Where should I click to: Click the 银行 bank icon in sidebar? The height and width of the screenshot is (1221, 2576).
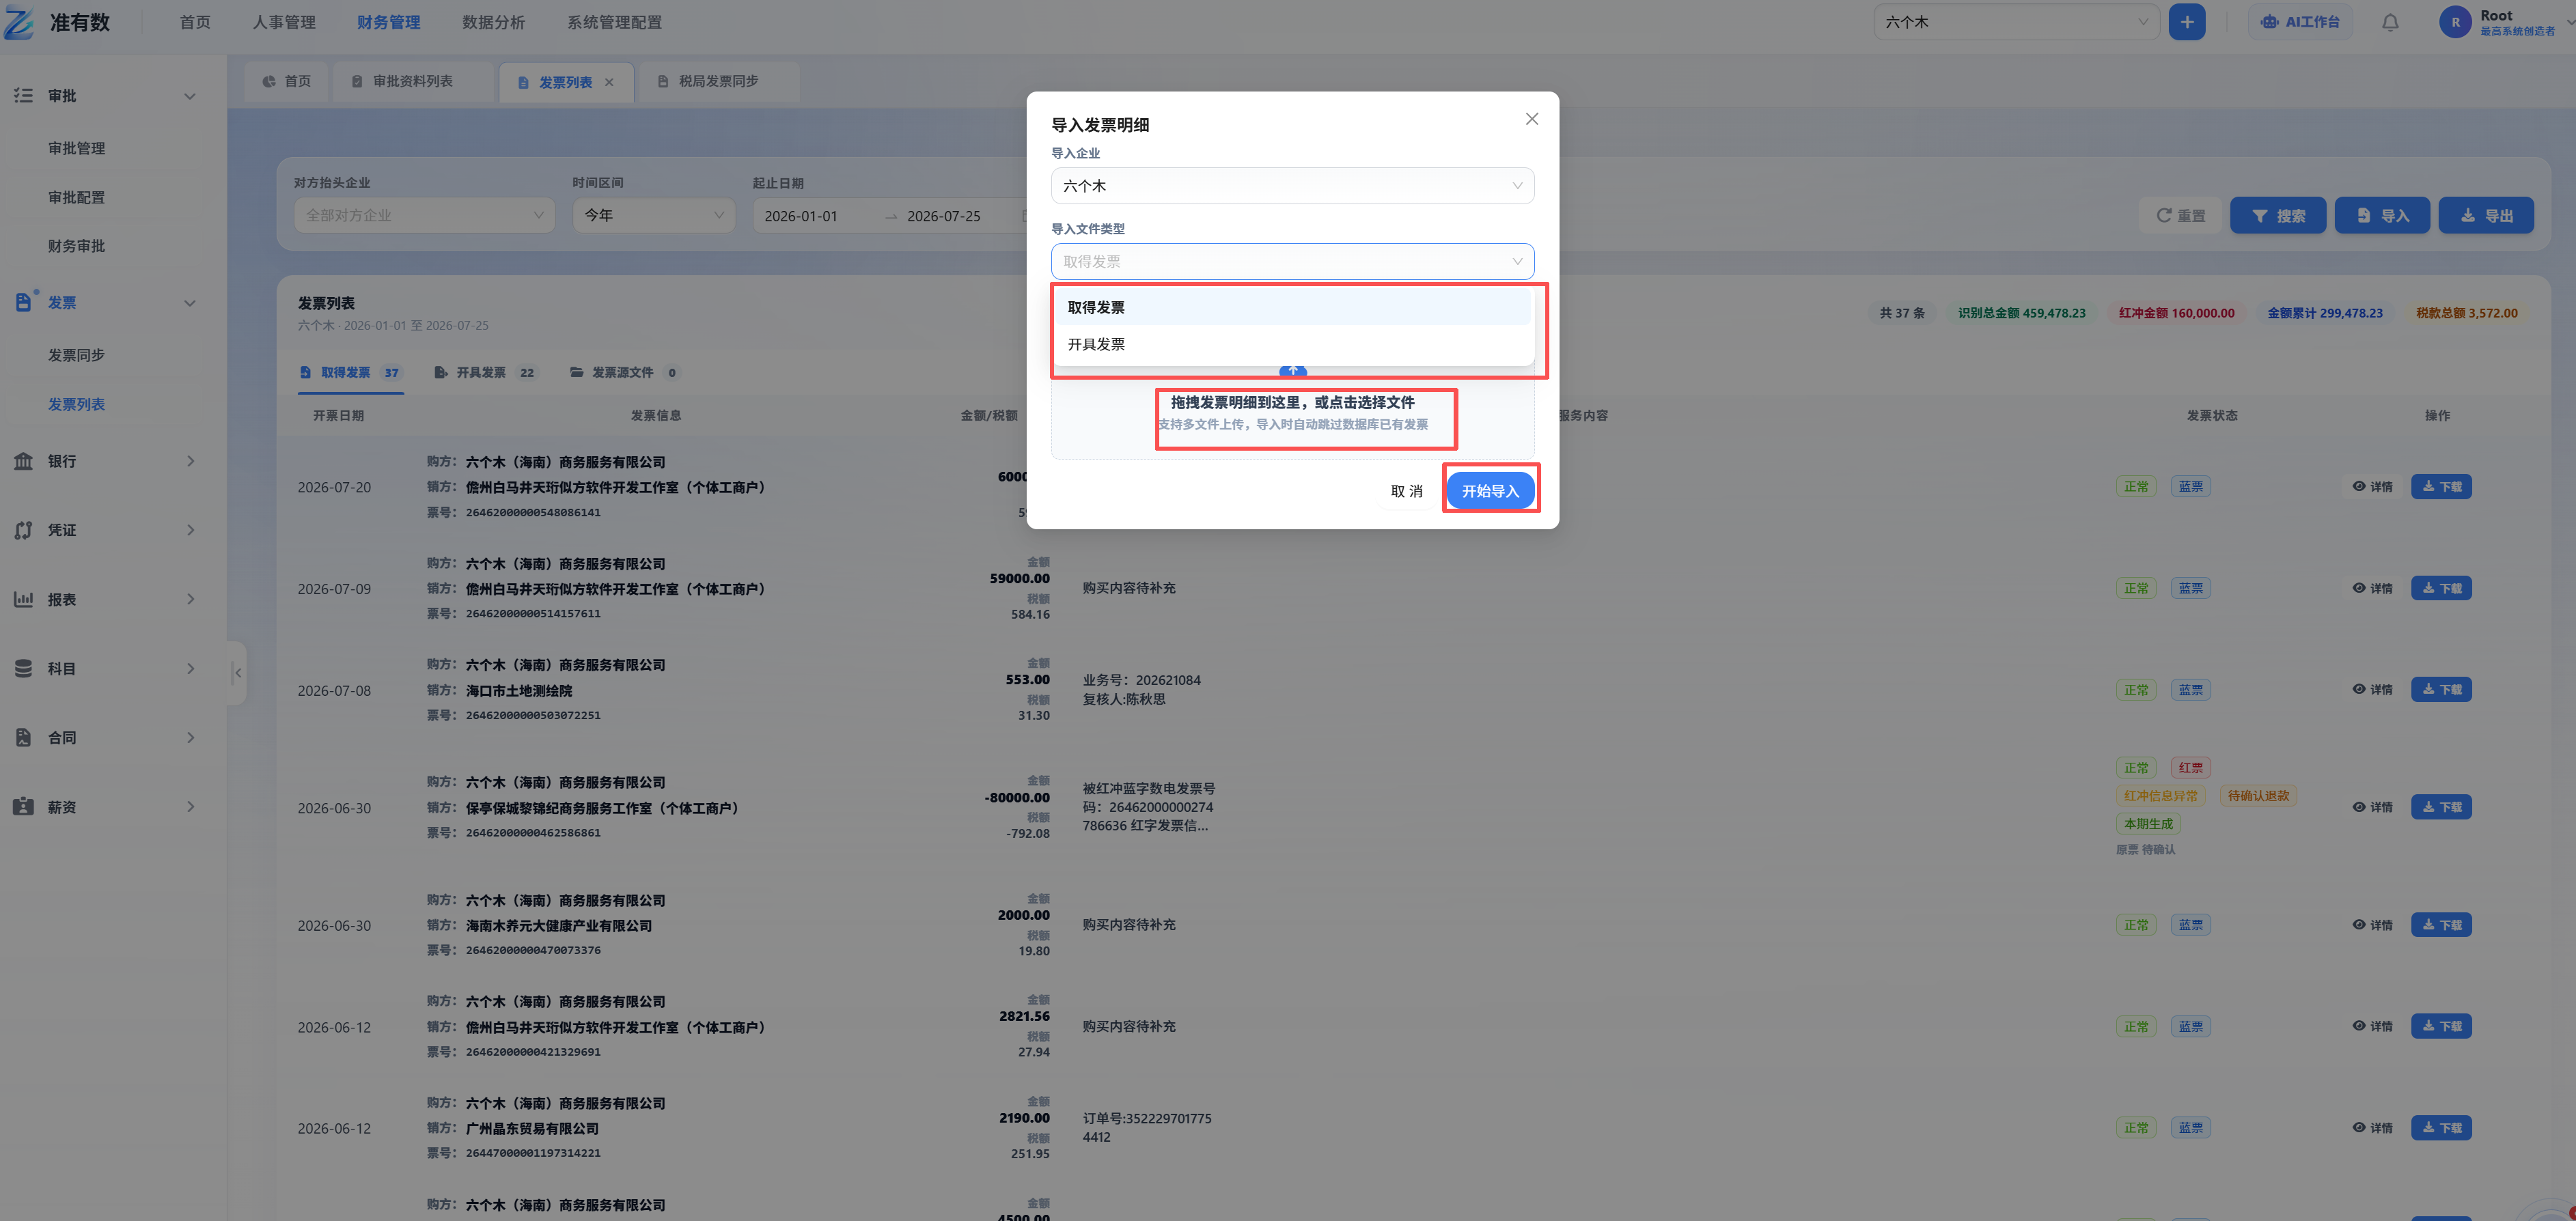[x=23, y=461]
